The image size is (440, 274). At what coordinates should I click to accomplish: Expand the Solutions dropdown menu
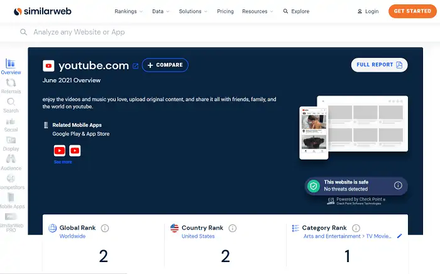193,11
